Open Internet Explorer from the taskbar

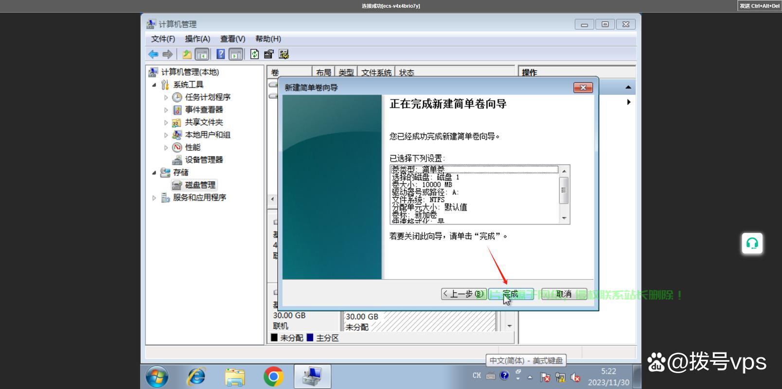click(196, 376)
